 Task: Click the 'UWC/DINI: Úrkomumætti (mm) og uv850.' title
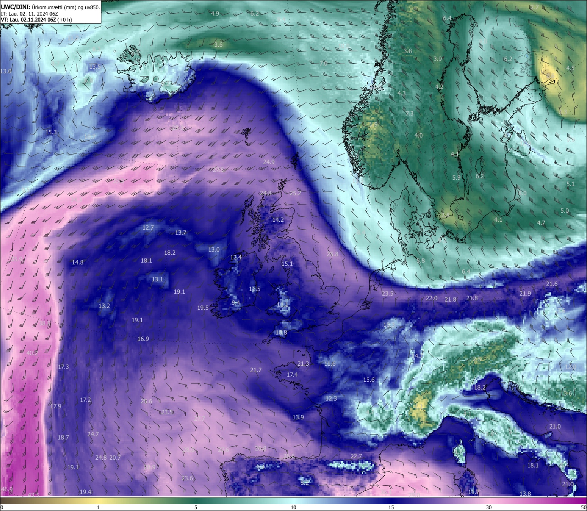(50, 7)
